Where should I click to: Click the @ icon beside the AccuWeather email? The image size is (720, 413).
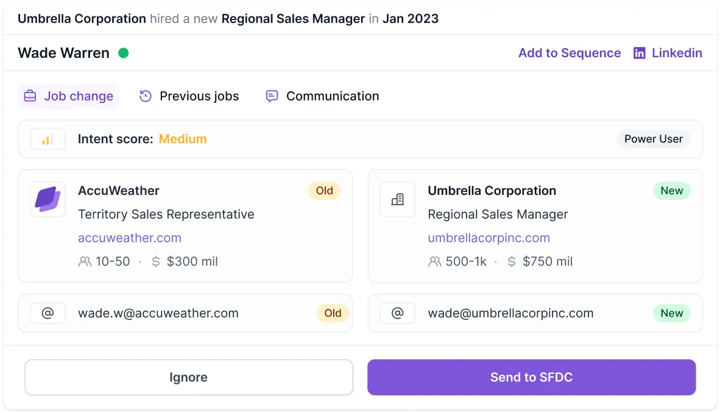48,313
